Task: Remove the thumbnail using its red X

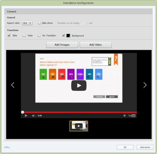Action: [86, 123]
